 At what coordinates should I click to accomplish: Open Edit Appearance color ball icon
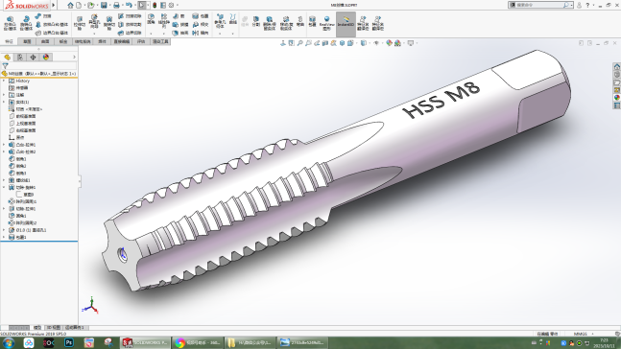click(x=389, y=43)
